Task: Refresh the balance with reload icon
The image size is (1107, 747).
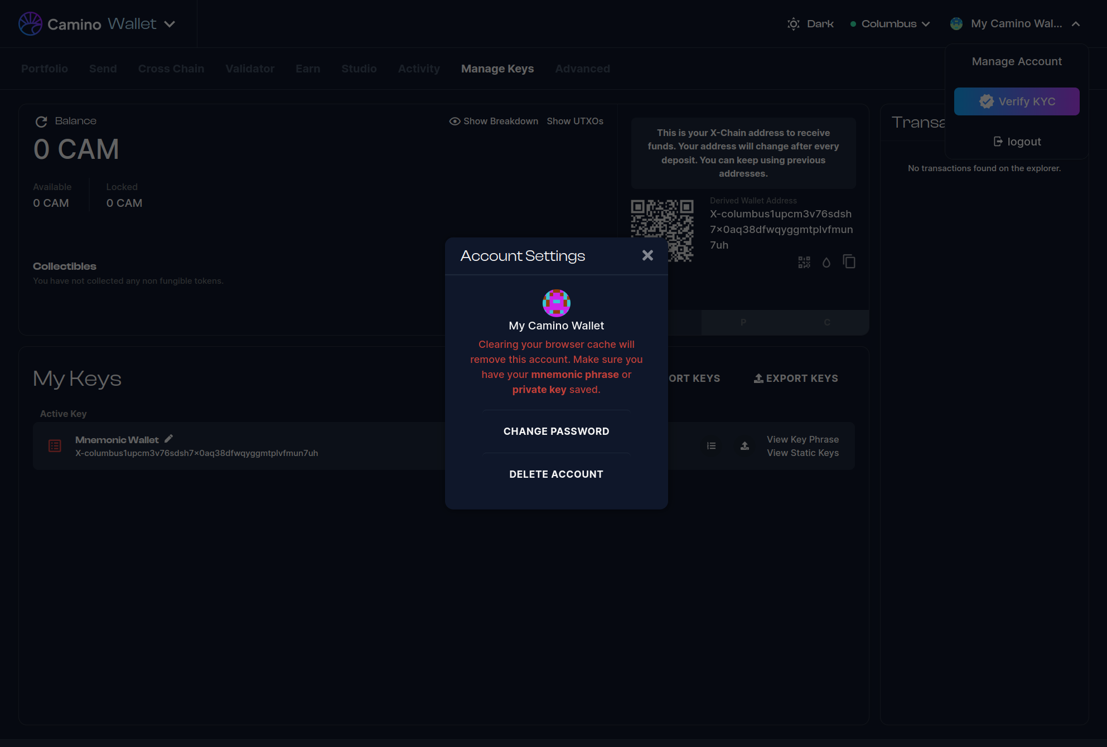Action: pos(41,122)
